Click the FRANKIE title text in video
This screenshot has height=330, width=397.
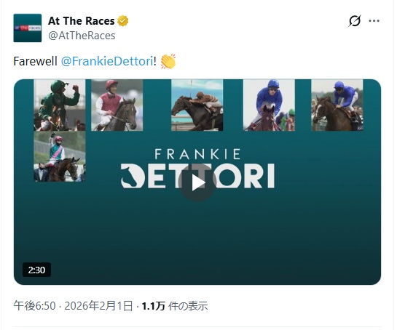(x=197, y=154)
